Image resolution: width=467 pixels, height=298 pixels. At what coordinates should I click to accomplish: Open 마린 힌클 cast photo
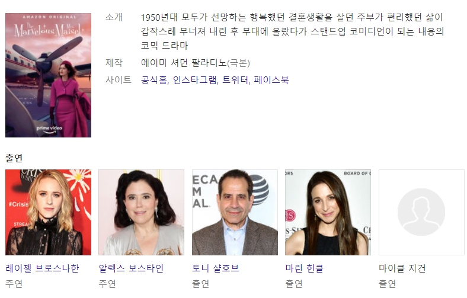coord(328,212)
